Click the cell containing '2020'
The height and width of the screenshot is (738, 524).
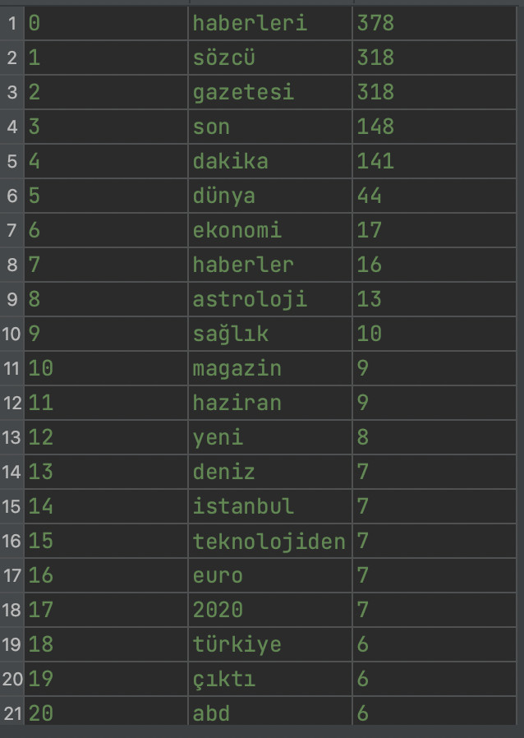tap(270, 610)
